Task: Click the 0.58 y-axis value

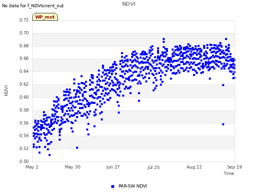Action: point(24,110)
